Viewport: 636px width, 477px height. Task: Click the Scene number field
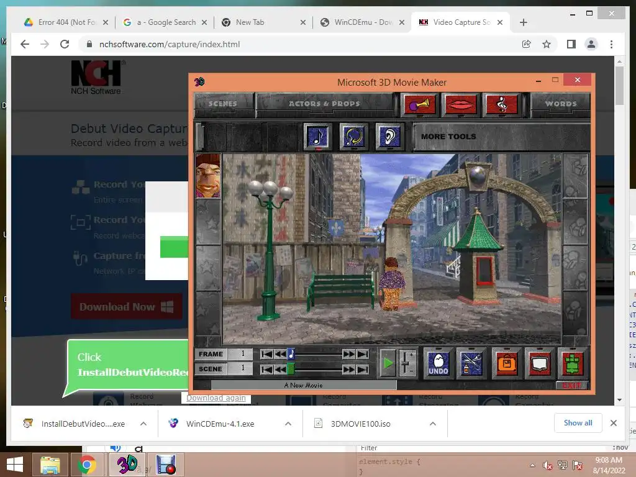click(240, 368)
